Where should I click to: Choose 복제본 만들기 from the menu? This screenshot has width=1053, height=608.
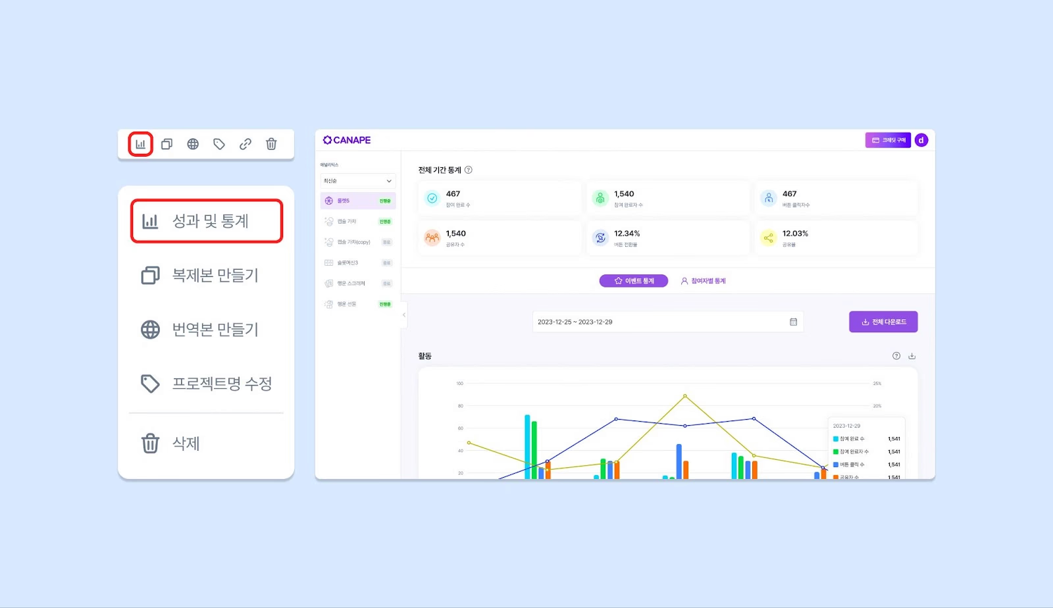point(207,275)
